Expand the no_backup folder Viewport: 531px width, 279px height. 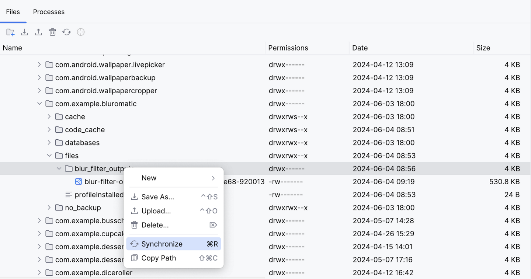49,208
